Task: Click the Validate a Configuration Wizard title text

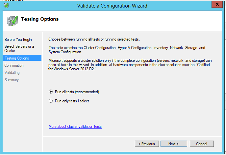Action: click(112, 6)
